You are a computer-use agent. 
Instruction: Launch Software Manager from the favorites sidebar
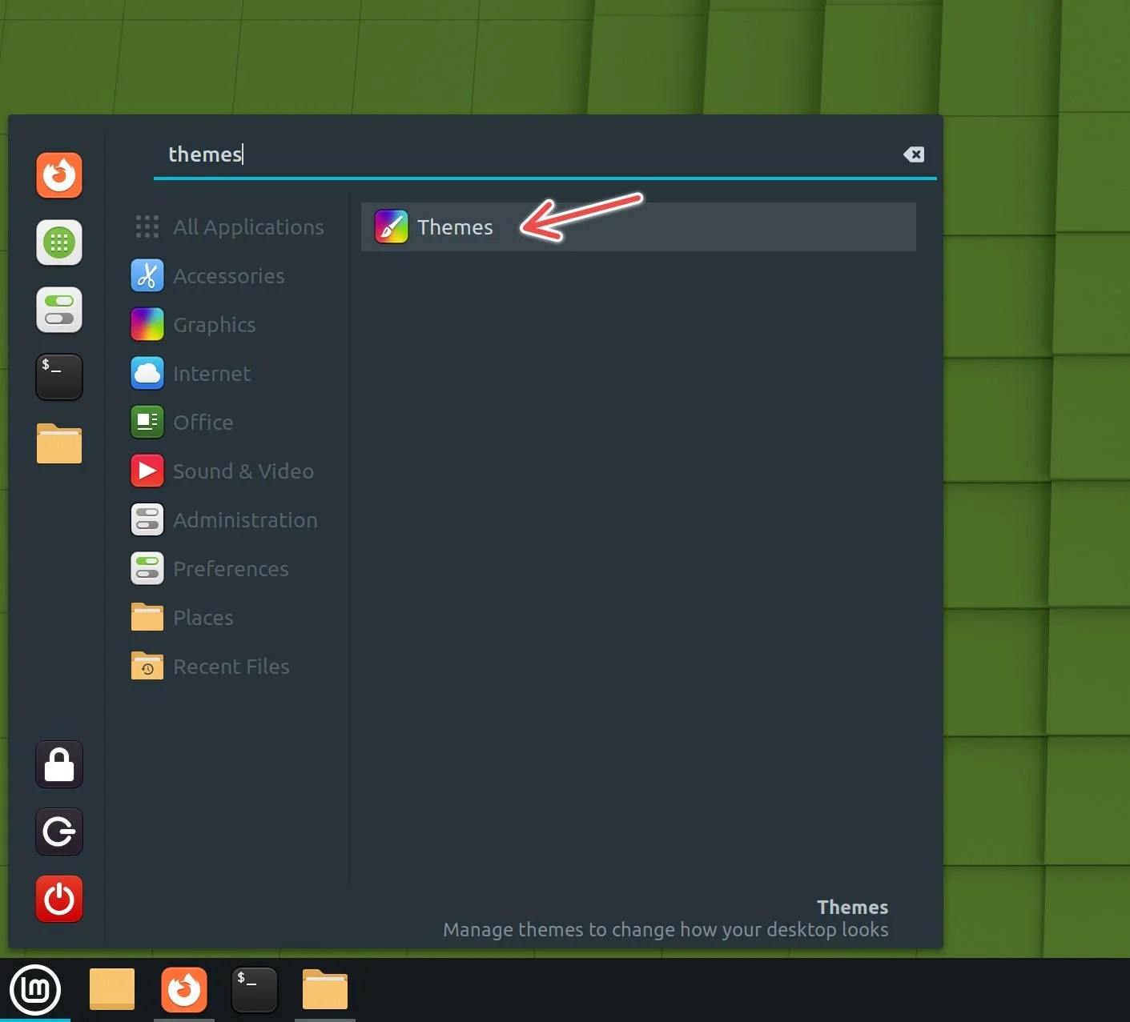(59, 242)
